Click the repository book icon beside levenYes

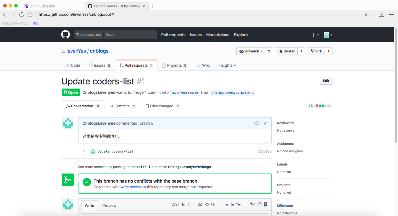click(x=63, y=51)
